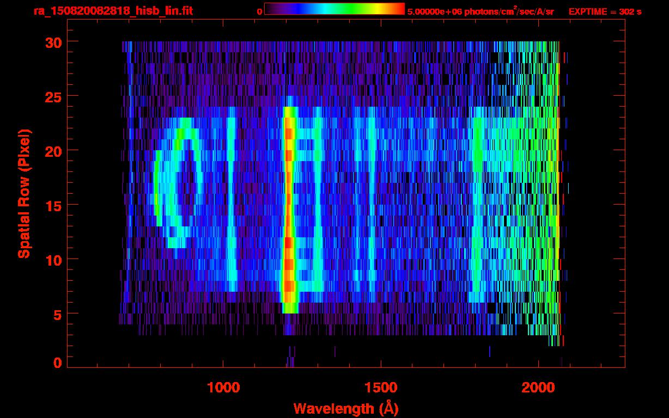This screenshot has width=669, height=418.
Task: Click the color bar minimum value 0
Action: click(260, 12)
